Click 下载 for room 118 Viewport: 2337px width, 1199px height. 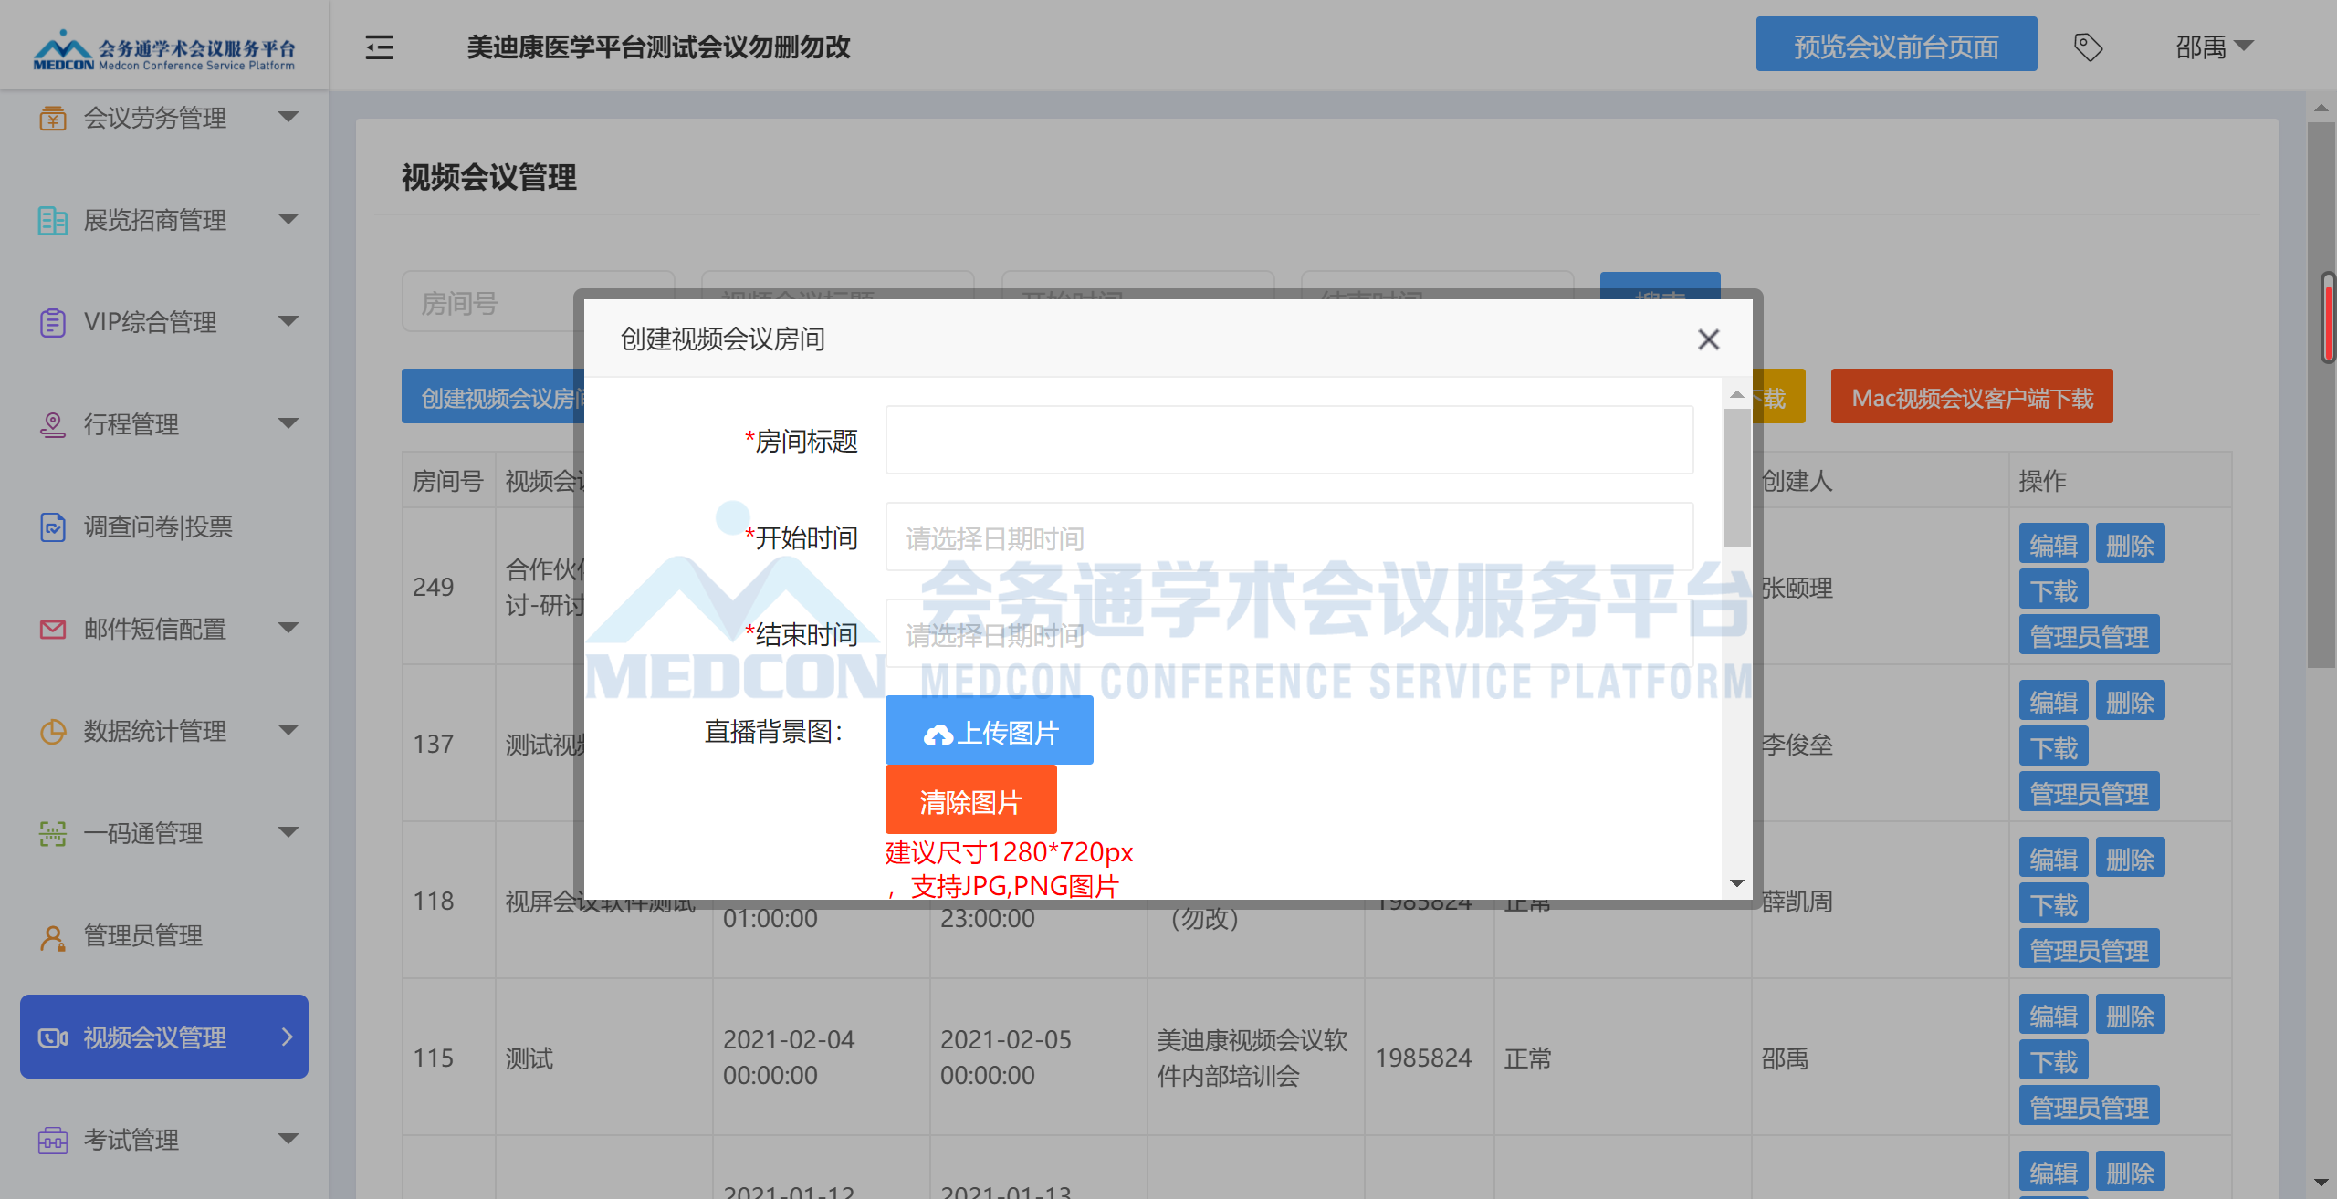click(2053, 903)
